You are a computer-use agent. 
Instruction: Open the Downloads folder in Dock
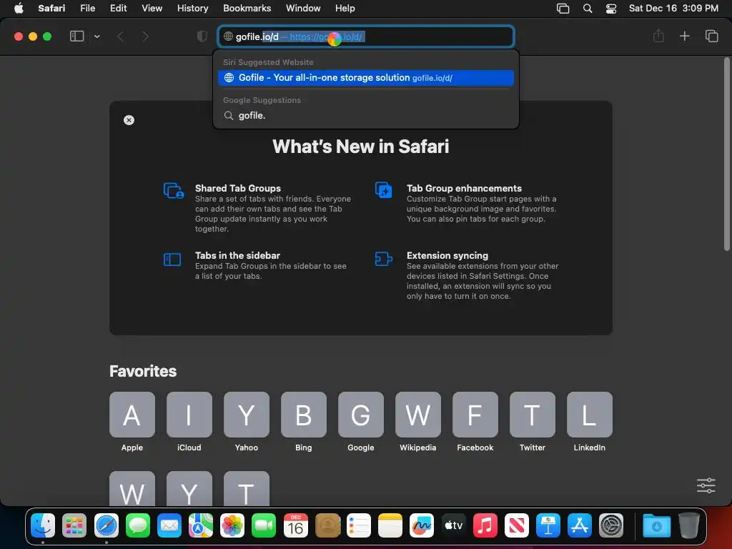[656, 525]
